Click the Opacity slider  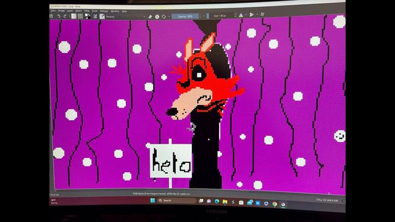185,17
